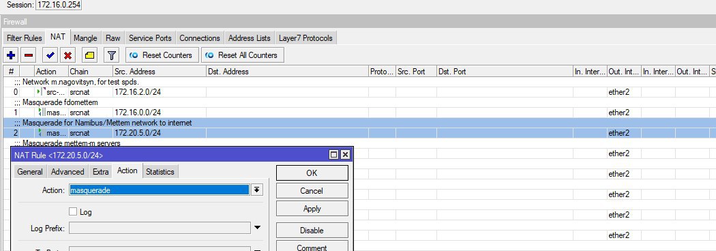The width and height of the screenshot is (716, 251).
Task: Switch to Filter Rules tab
Action: [x=24, y=38]
